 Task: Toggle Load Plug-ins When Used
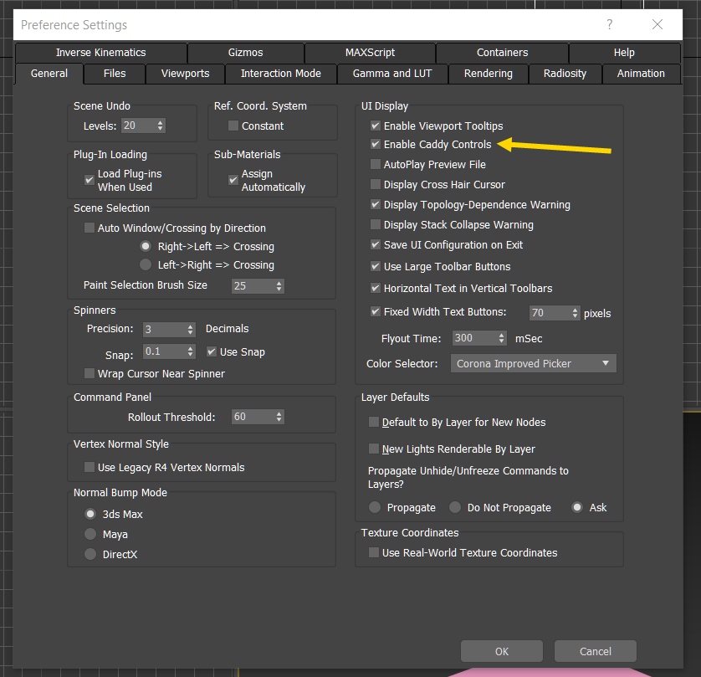[90, 180]
